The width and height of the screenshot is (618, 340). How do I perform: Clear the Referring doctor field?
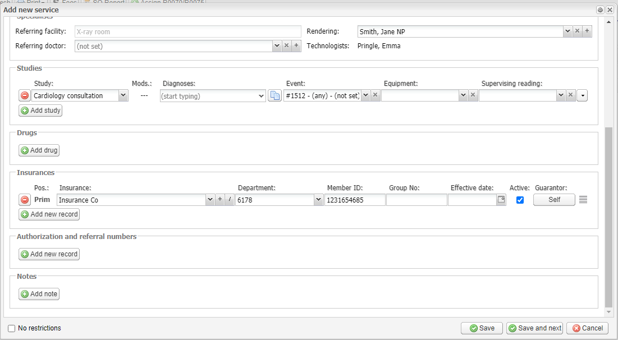tap(286, 45)
